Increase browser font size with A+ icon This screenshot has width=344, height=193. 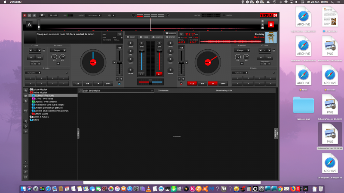pos(26,167)
